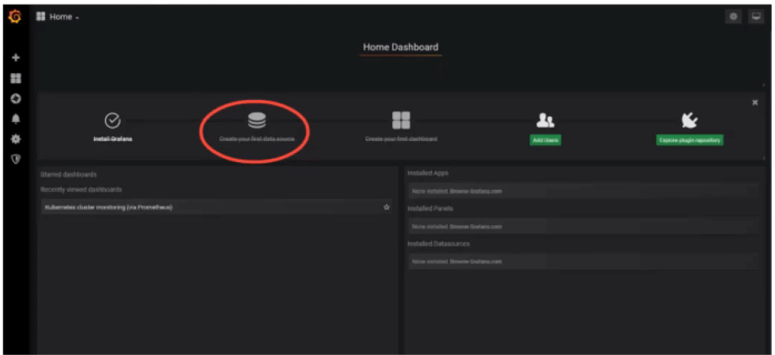Click the Install Grafana step label
The height and width of the screenshot is (355, 775).
coord(112,139)
